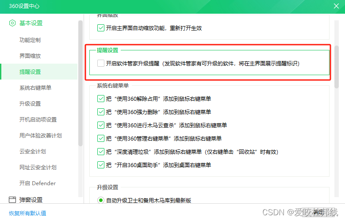This screenshot has height=221, width=345.
Task: Click the 系统右键菜单 group heading
Action: tap(113, 86)
